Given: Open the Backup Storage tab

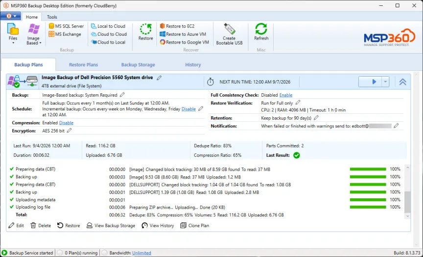Looking at the screenshot, I should click(138, 64).
